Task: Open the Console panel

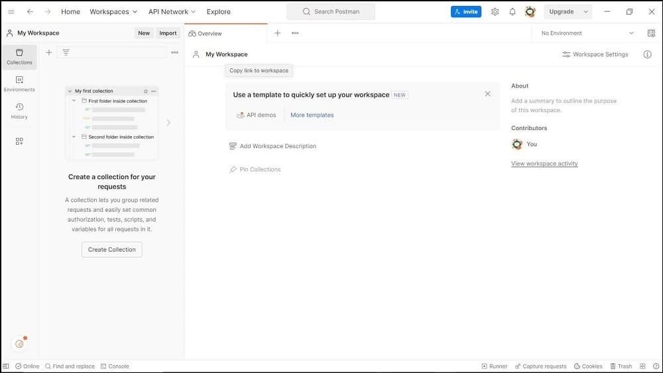Action: (115, 366)
